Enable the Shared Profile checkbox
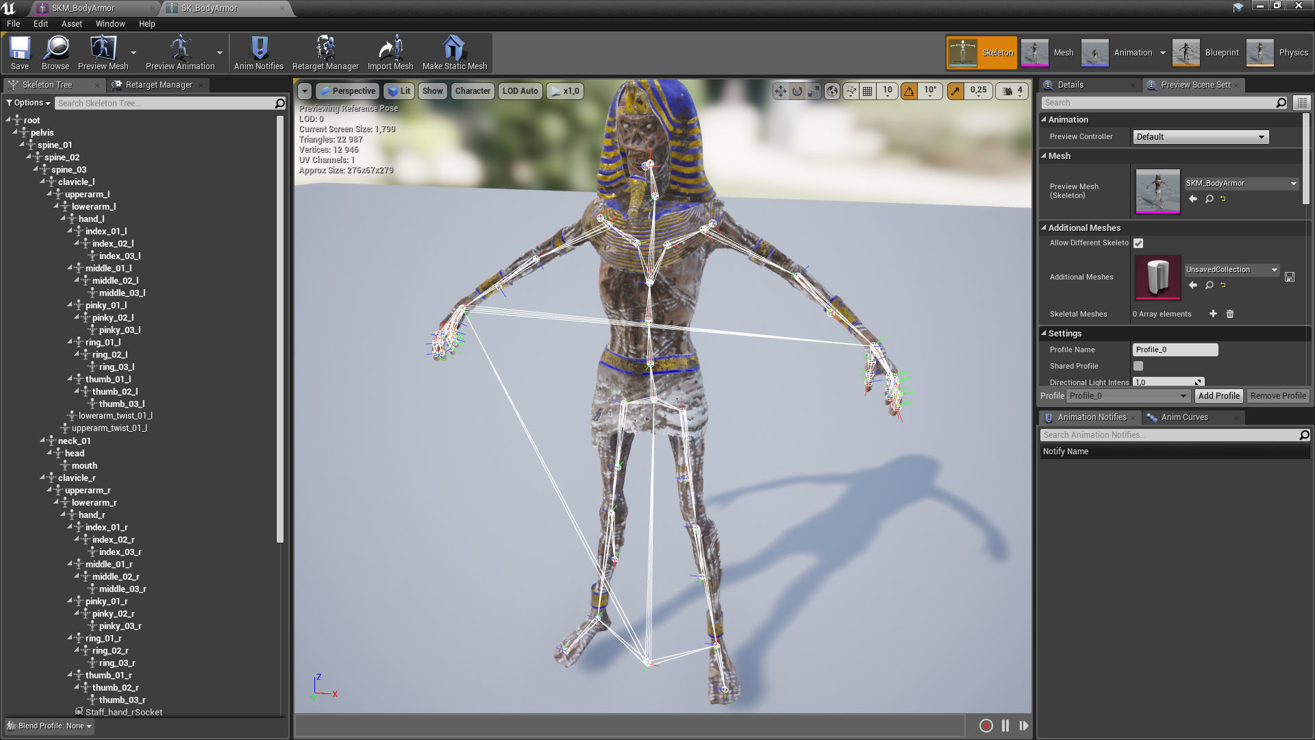This screenshot has height=740, width=1315. pos(1138,366)
